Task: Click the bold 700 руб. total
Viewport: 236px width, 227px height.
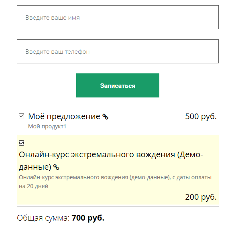Action: tap(88, 218)
